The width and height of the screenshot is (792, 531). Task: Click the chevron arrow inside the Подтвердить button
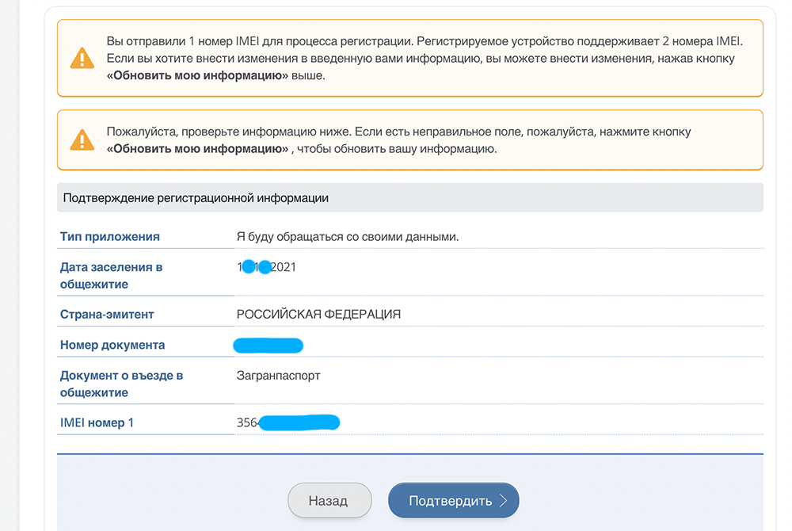(501, 501)
